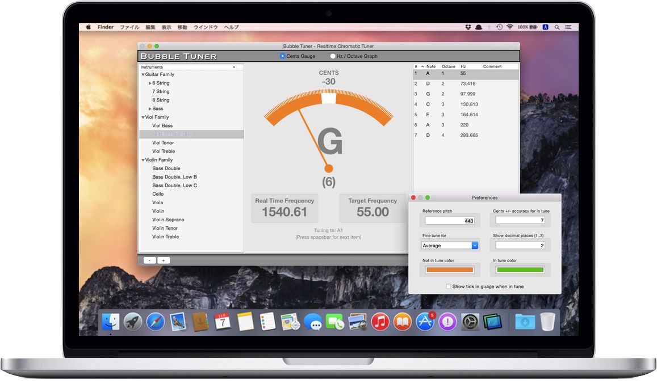Open the ファイル menu

click(129, 27)
